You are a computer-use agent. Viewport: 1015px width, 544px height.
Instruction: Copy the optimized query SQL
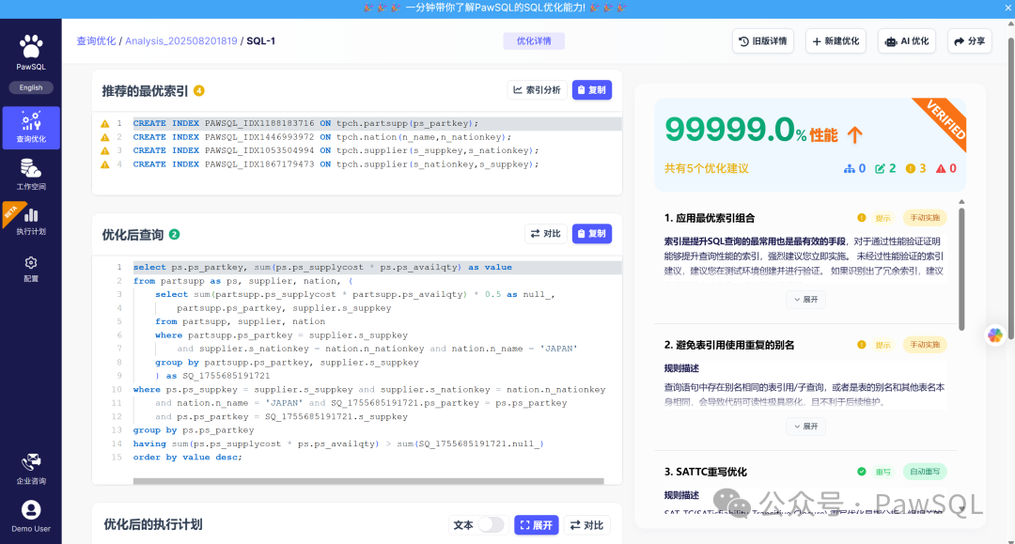592,234
